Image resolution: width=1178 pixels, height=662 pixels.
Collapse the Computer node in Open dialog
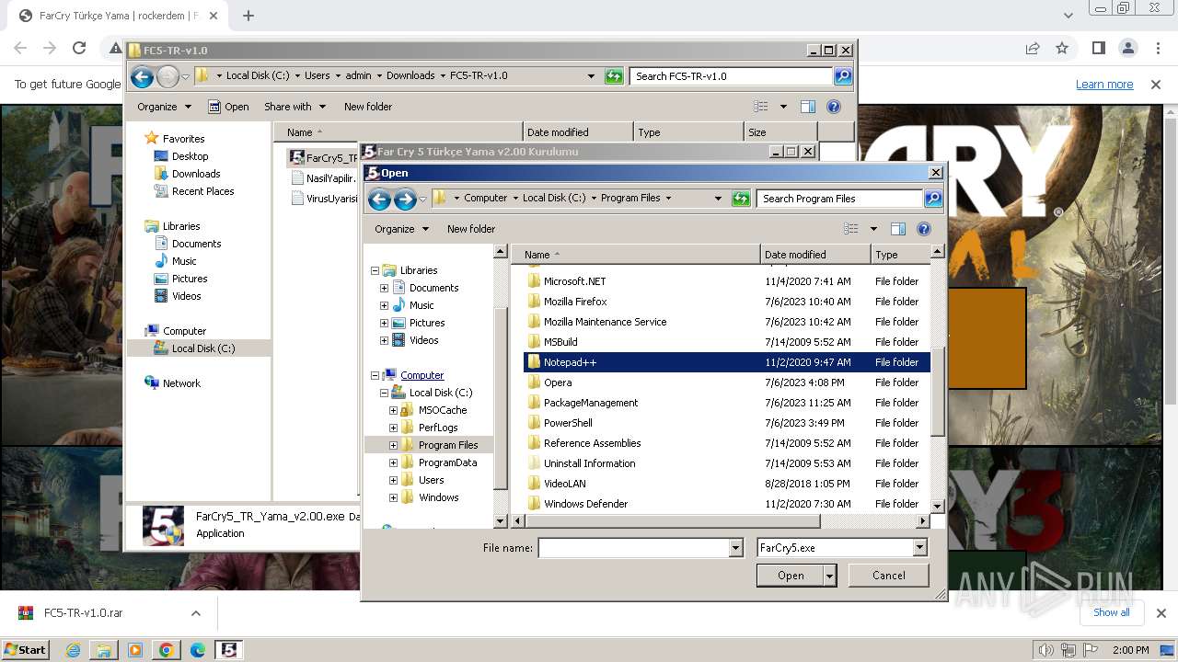click(x=375, y=375)
